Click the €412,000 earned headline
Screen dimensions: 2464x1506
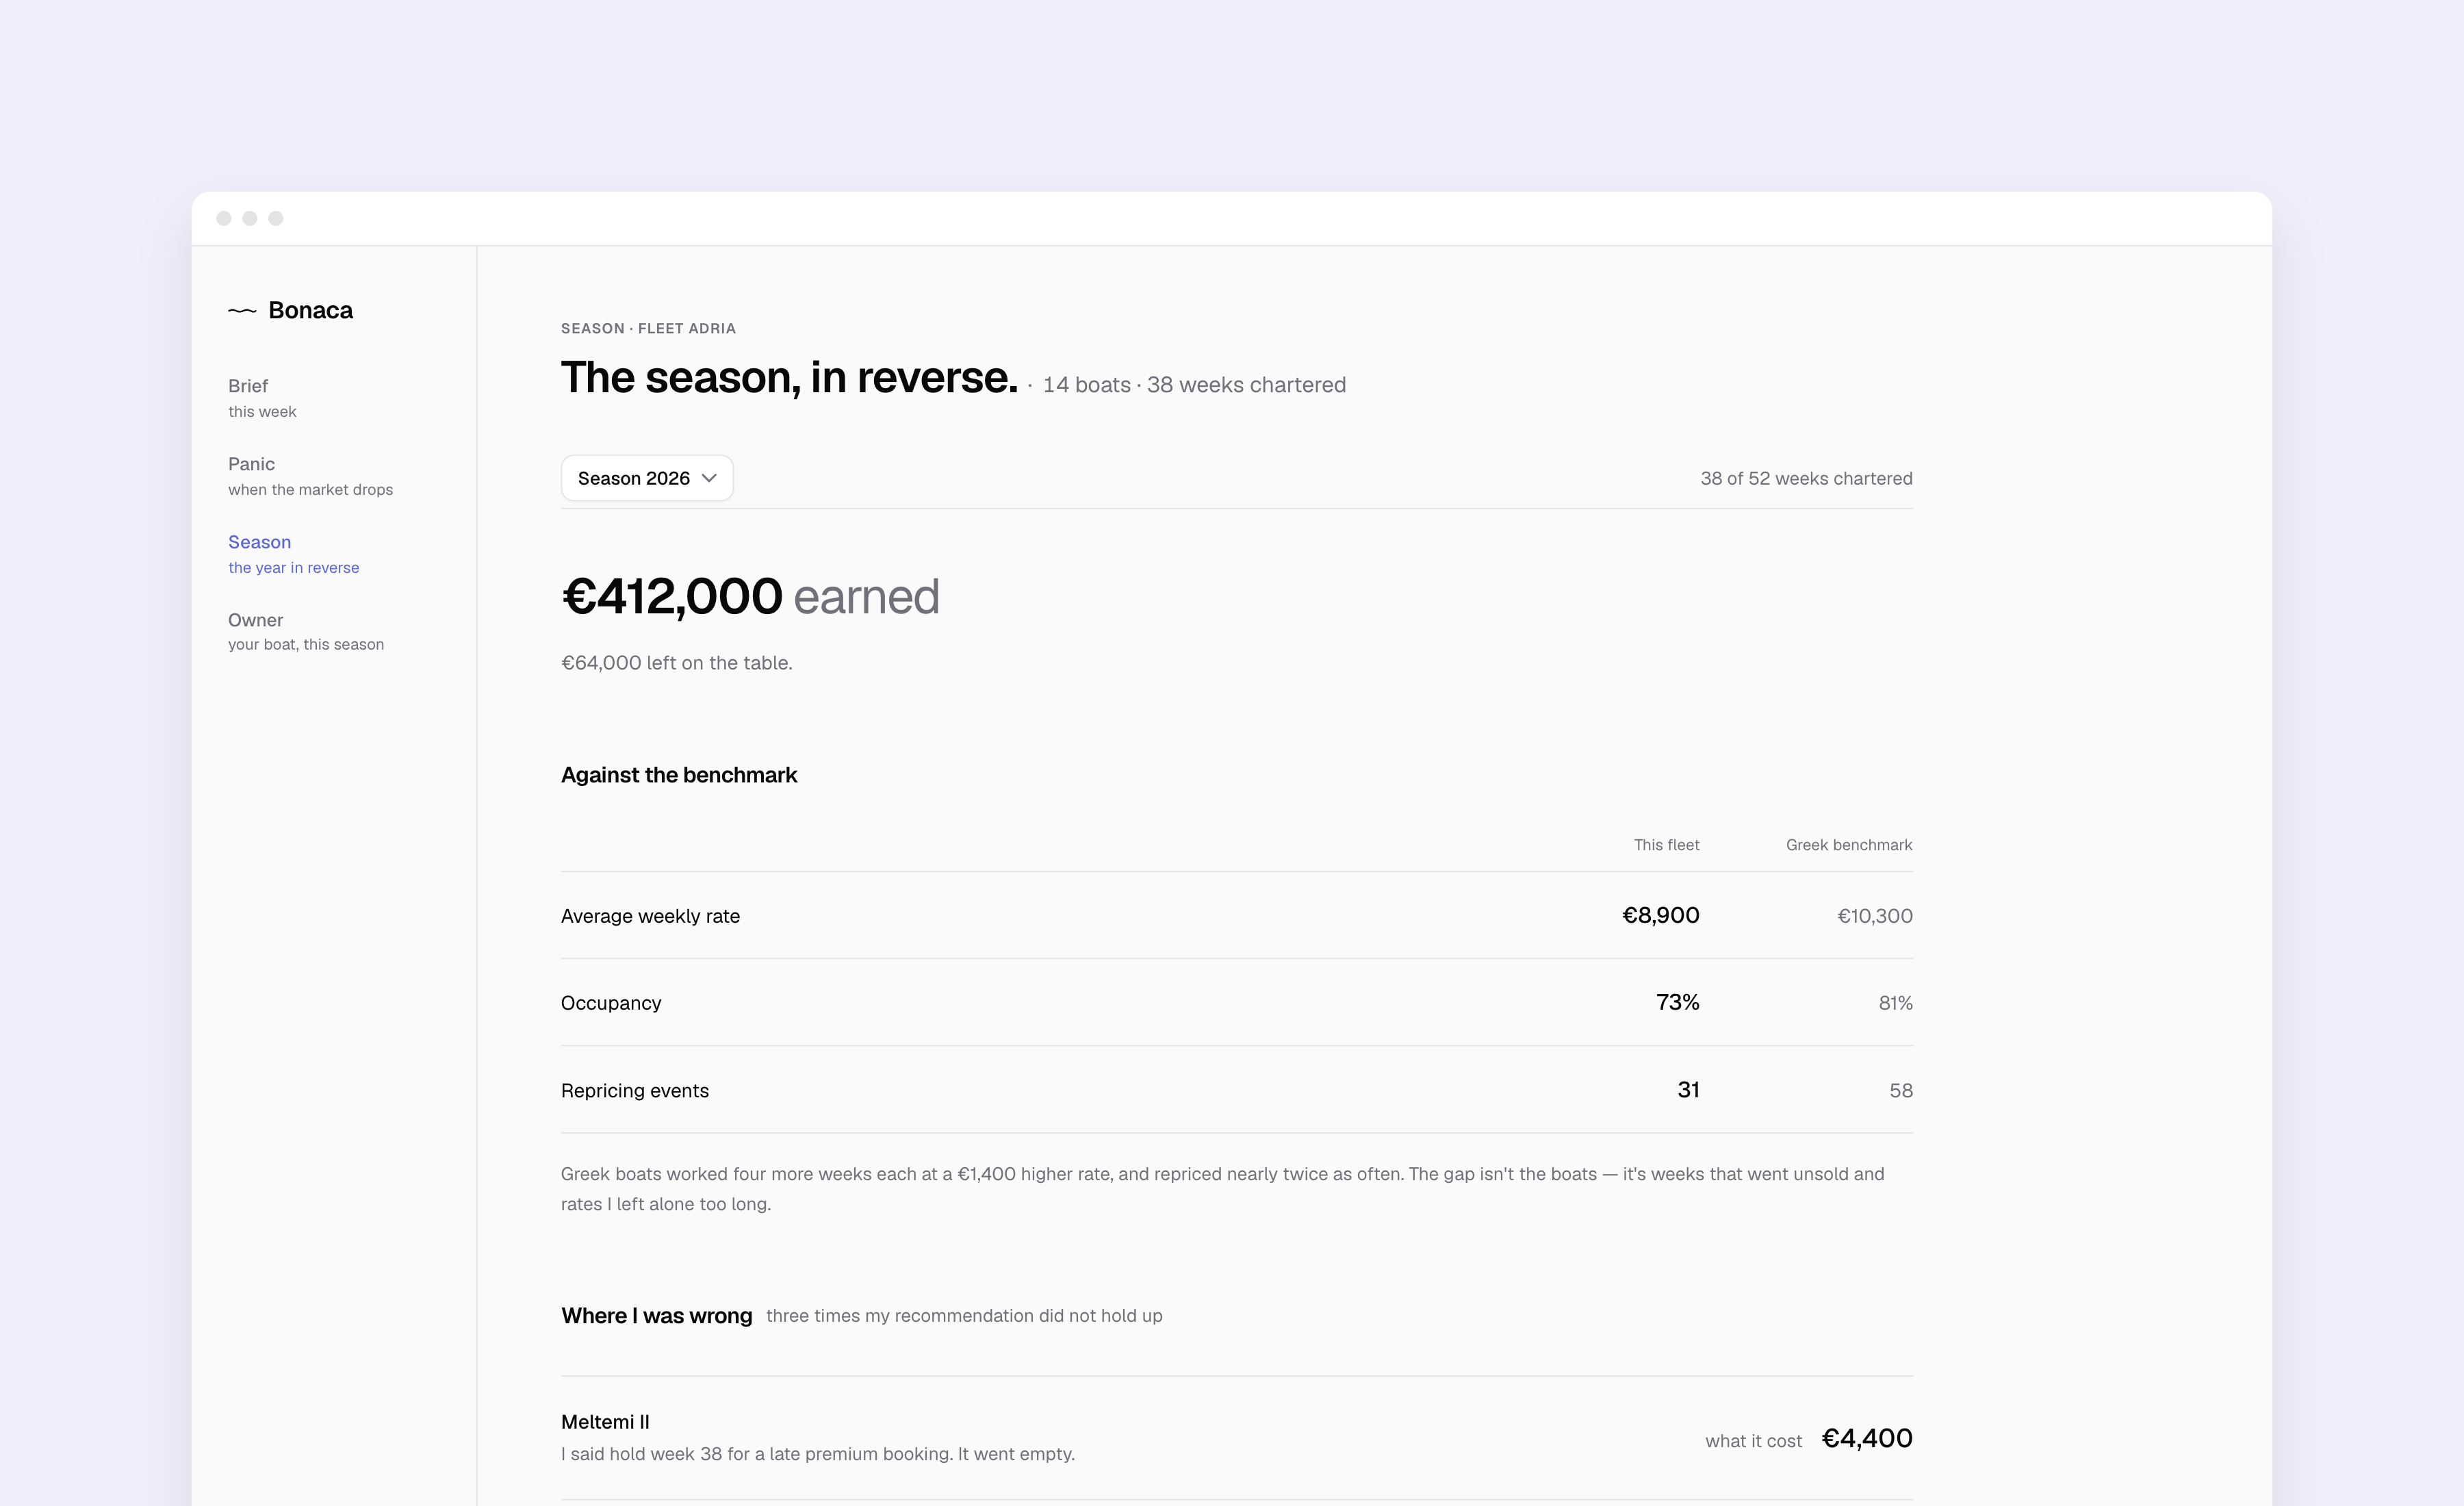(750, 596)
